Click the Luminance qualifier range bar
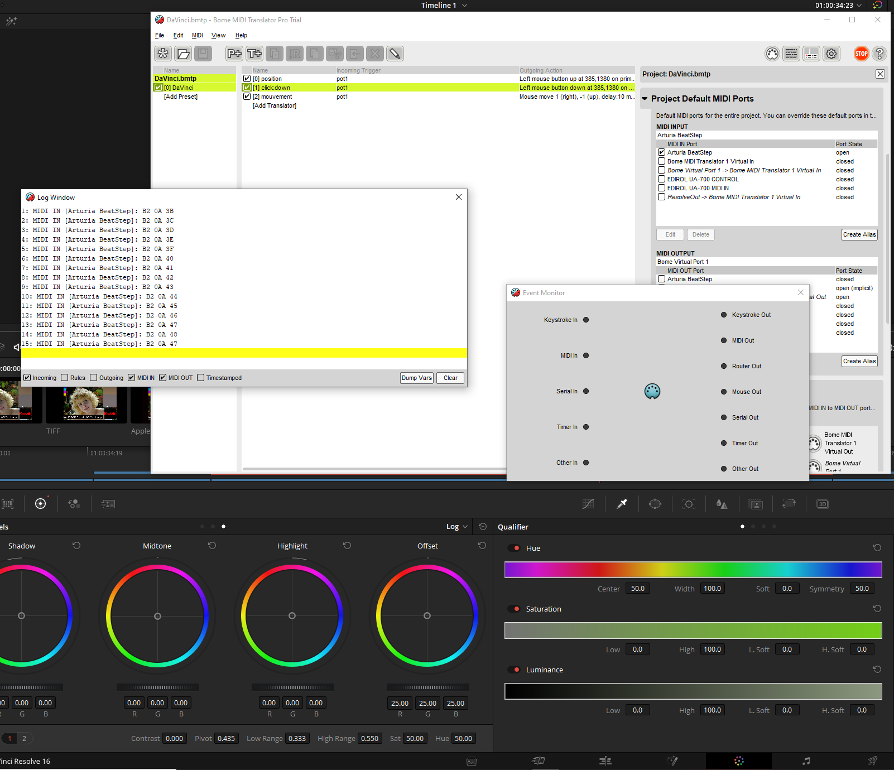 tap(693, 691)
